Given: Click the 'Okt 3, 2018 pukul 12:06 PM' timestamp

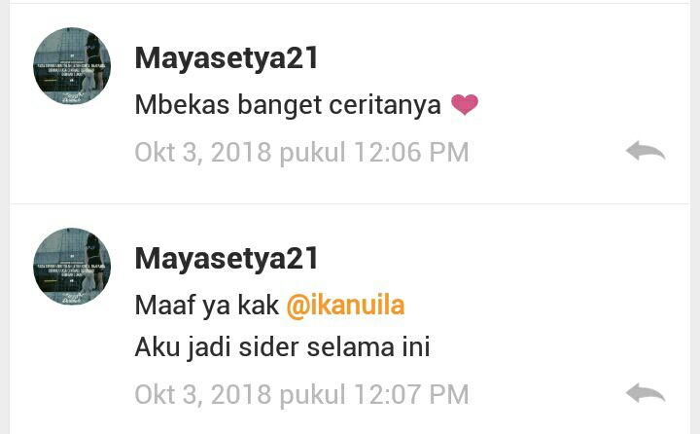Looking at the screenshot, I should [x=301, y=153].
